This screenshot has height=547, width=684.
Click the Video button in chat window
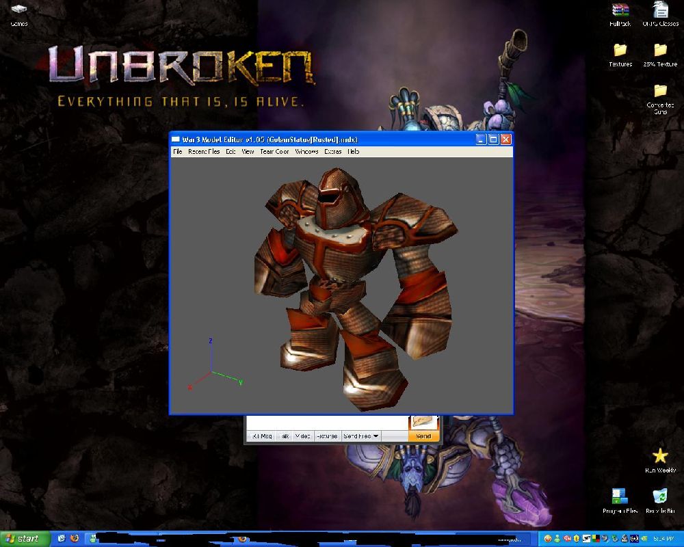[x=302, y=436]
